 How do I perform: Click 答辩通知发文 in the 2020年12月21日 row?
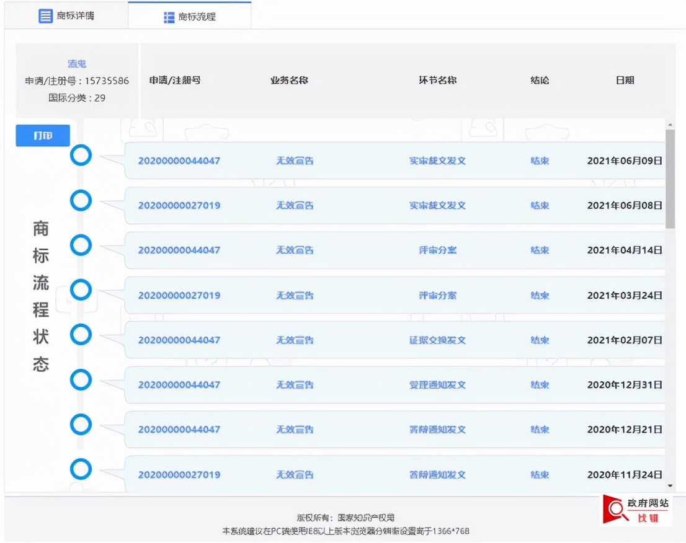pyautogui.click(x=437, y=430)
